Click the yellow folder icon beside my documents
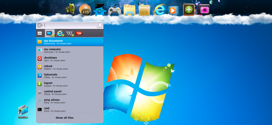Viewport: 272px width, 125px height. pos(40,42)
